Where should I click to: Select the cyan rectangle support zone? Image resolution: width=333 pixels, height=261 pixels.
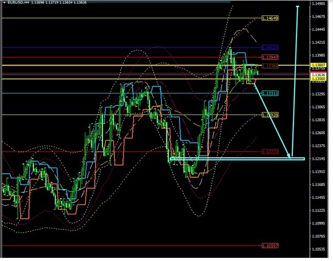(x=237, y=159)
